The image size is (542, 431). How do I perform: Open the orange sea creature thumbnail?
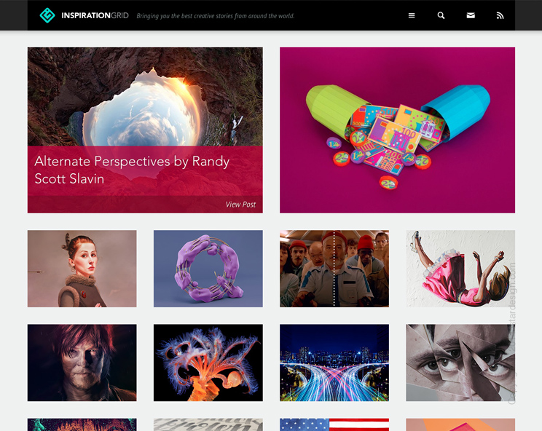pos(208,363)
